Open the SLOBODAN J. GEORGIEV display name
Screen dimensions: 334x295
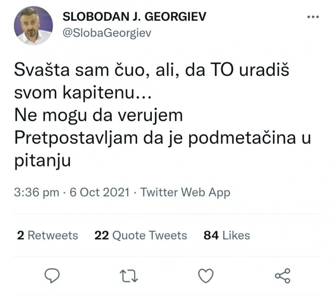[x=134, y=17]
